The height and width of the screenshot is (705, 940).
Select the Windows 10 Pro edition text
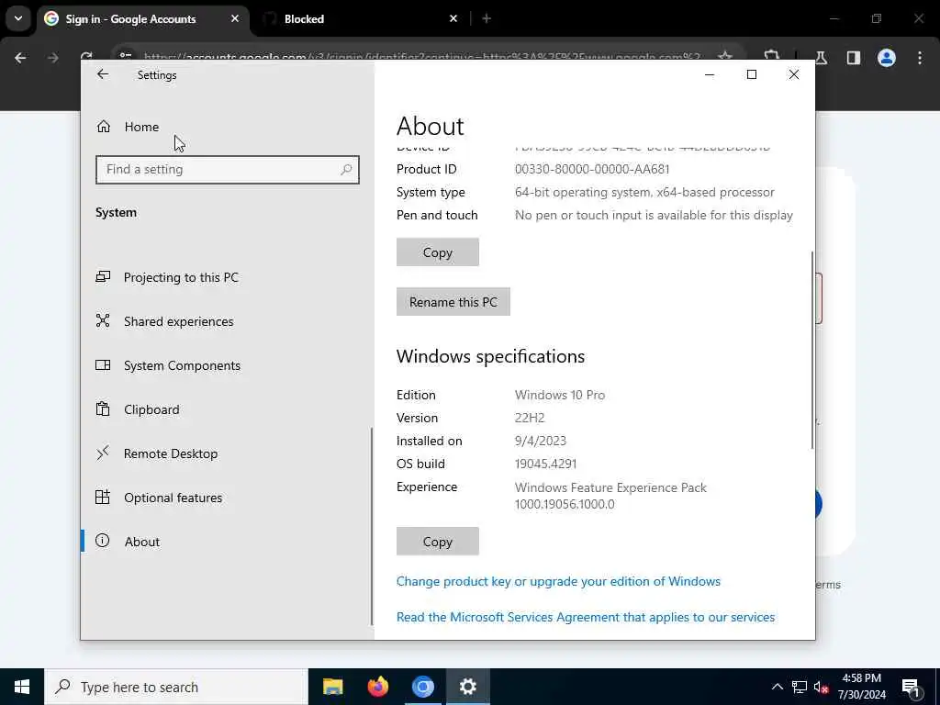(560, 395)
